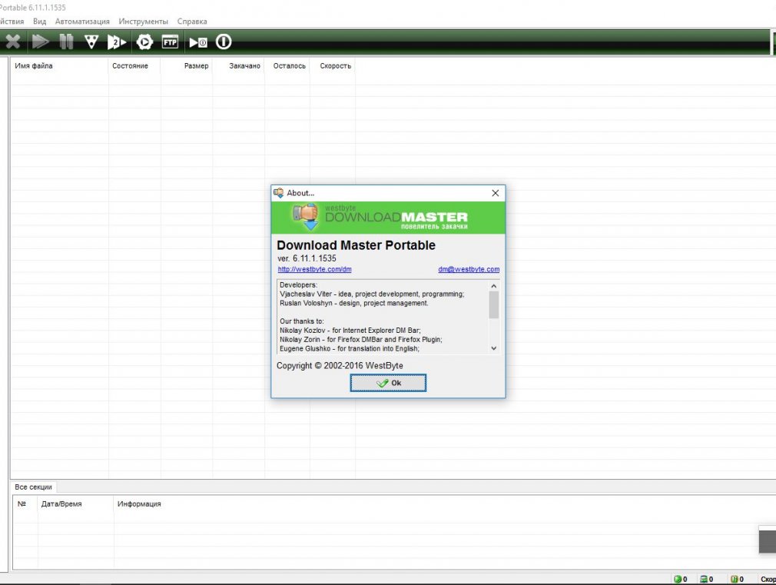Click the credits scrollbar up arrow
This screenshot has height=585, width=776.
tap(493, 286)
